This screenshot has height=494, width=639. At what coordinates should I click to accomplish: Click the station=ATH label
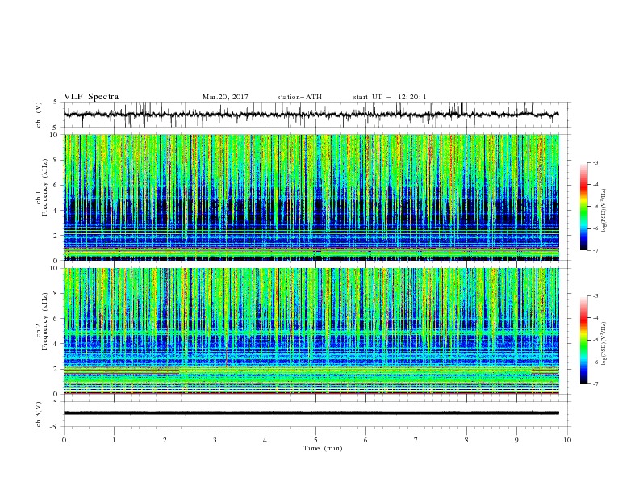(x=299, y=97)
